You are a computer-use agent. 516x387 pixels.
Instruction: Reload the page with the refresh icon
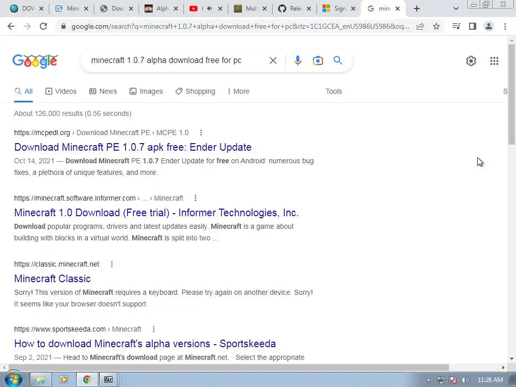click(43, 26)
